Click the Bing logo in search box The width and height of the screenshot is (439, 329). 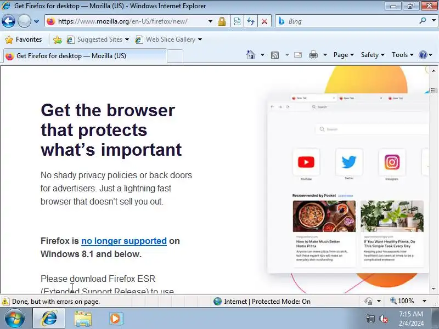pyautogui.click(x=282, y=21)
